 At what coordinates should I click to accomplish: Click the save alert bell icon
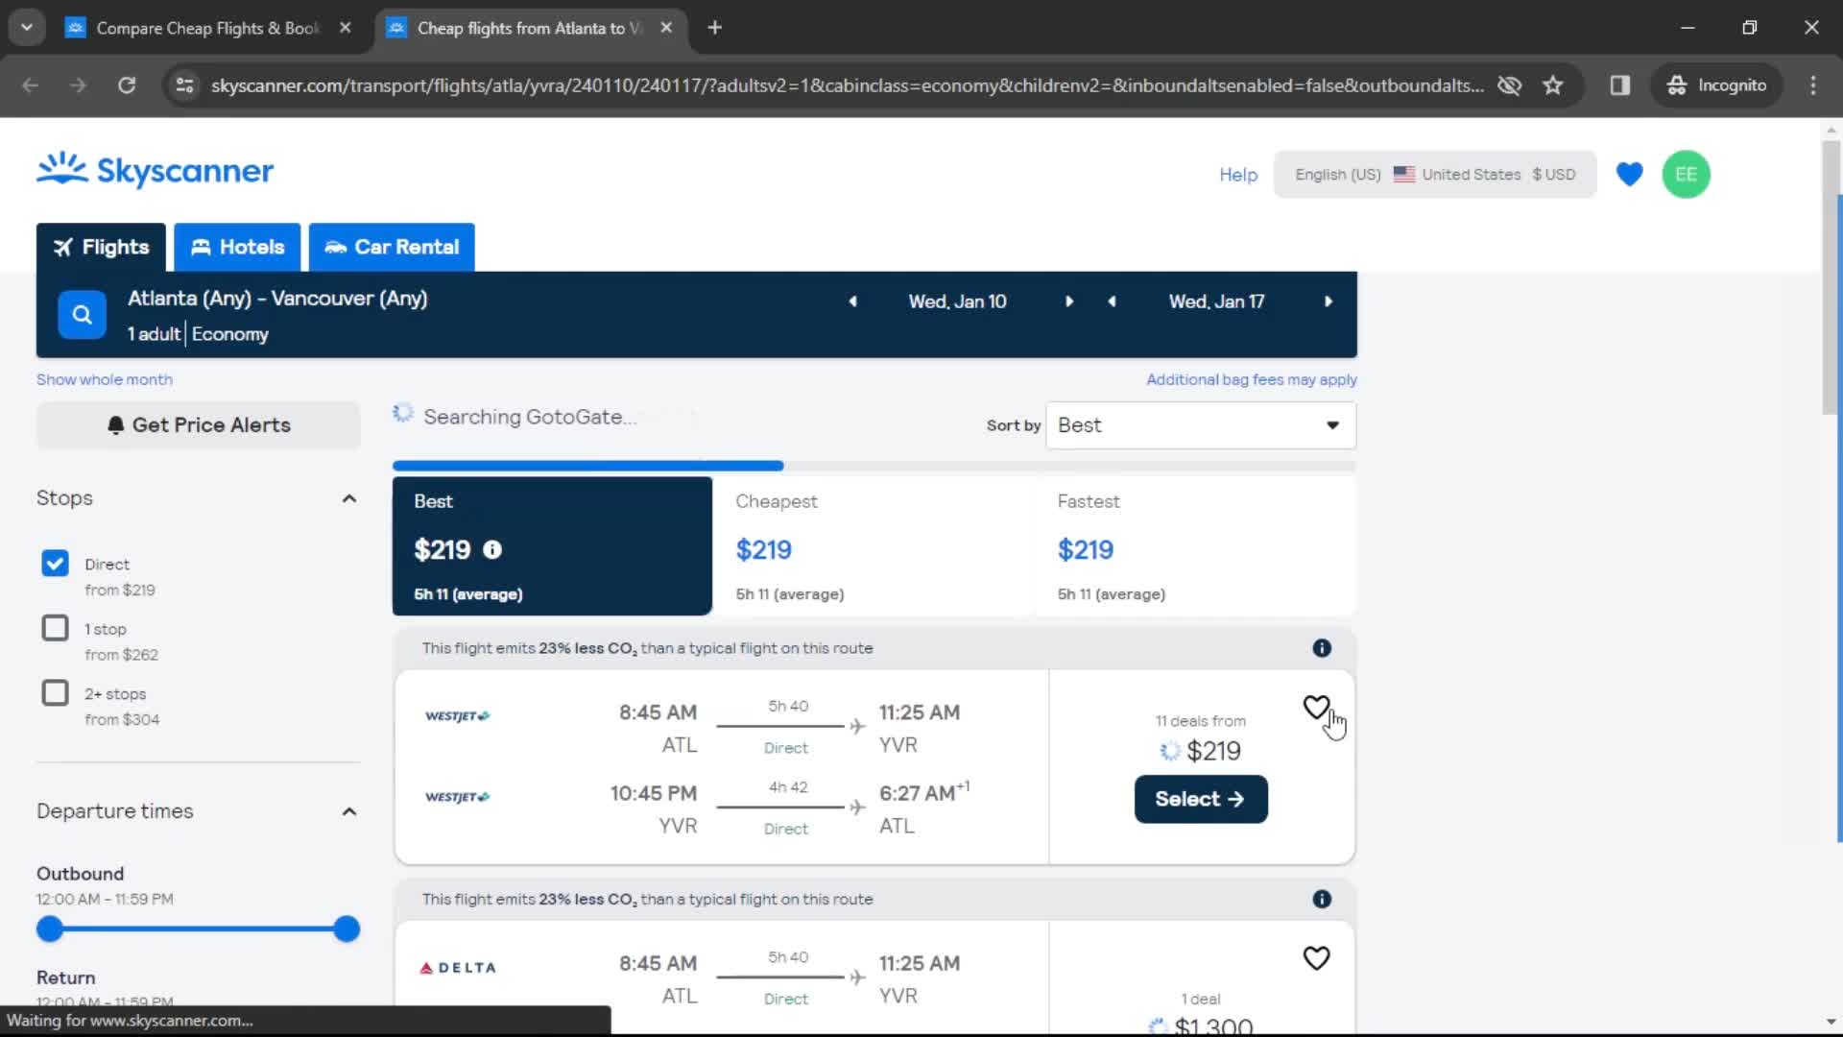115,424
